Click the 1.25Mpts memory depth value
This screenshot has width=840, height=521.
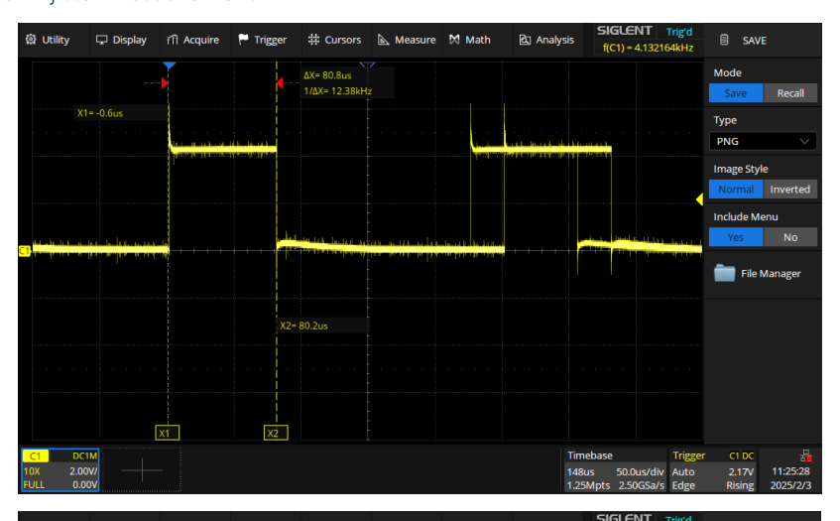coord(588,485)
